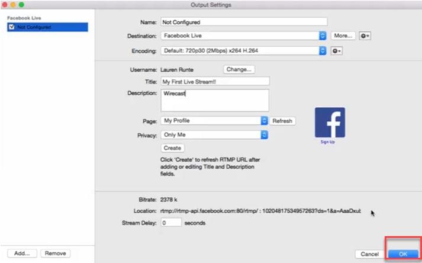The image size is (422, 263).
Task: Select the Not Configured list row
Action: click(47, 27)
